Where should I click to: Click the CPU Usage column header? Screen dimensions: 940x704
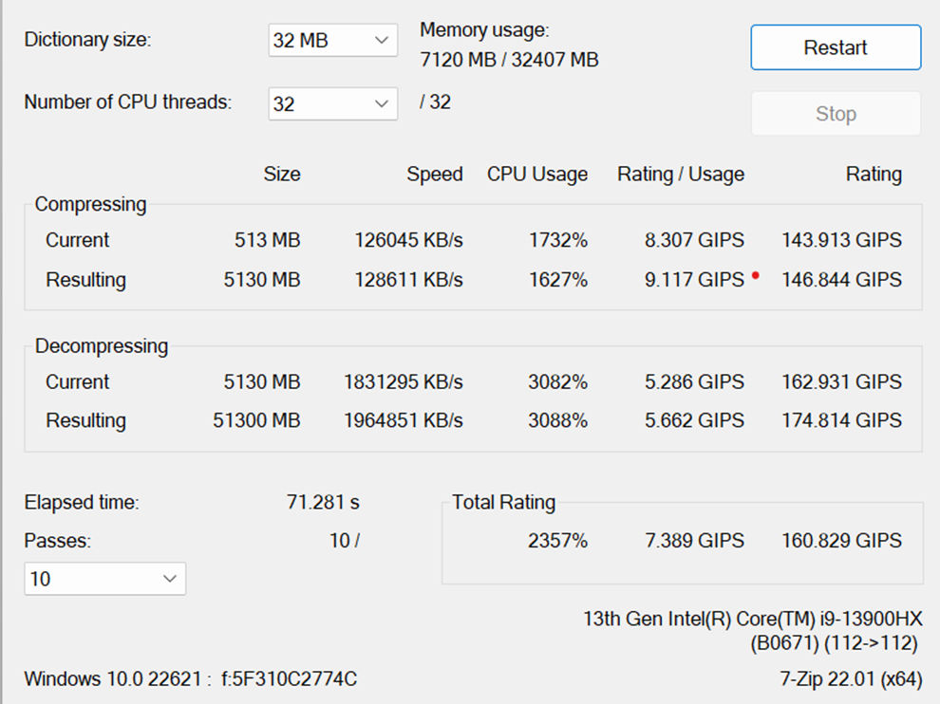tap(537, 175)
